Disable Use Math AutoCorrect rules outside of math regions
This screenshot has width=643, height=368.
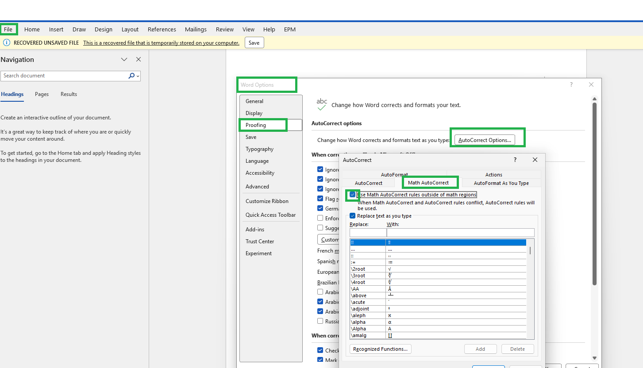pos(352,195)
